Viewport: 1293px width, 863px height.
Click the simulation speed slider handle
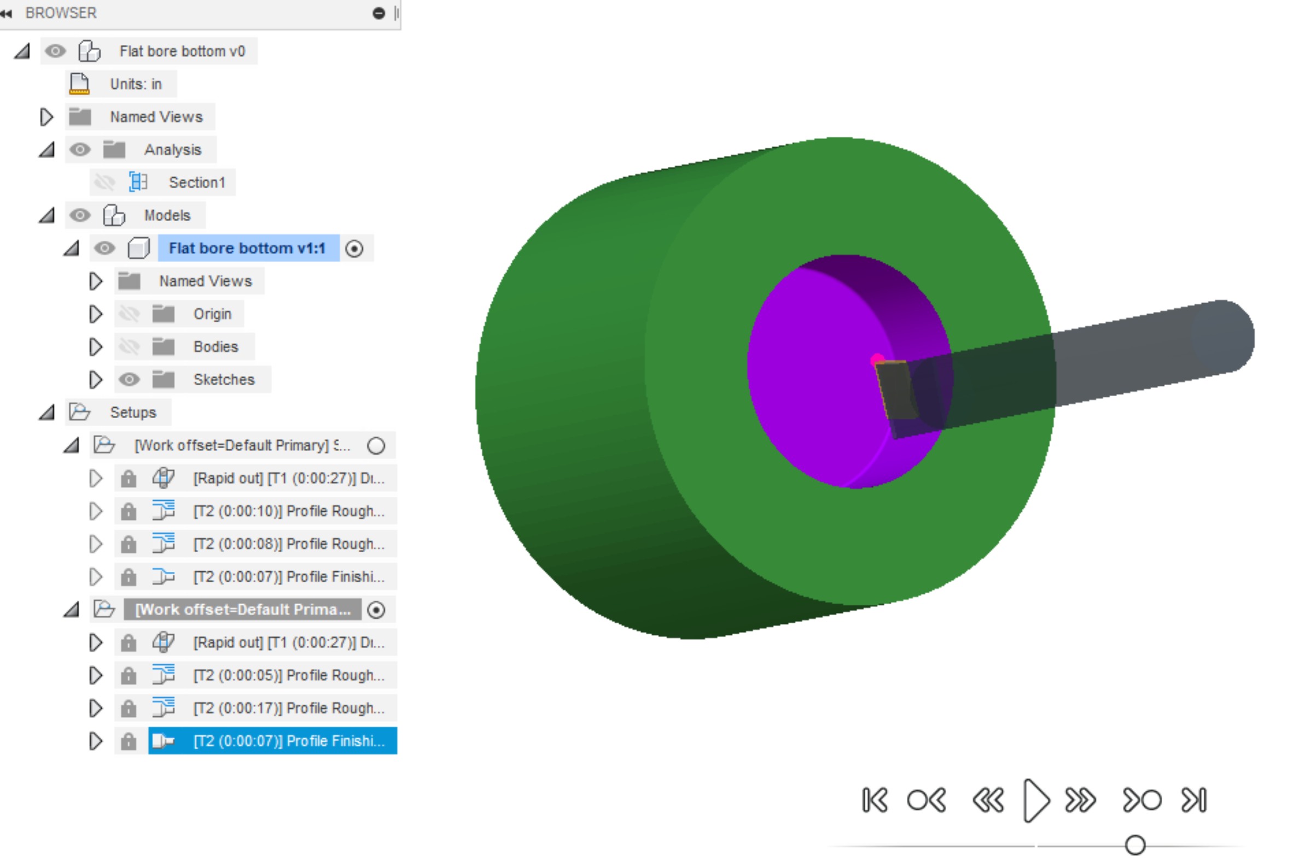coord(1135,845)
